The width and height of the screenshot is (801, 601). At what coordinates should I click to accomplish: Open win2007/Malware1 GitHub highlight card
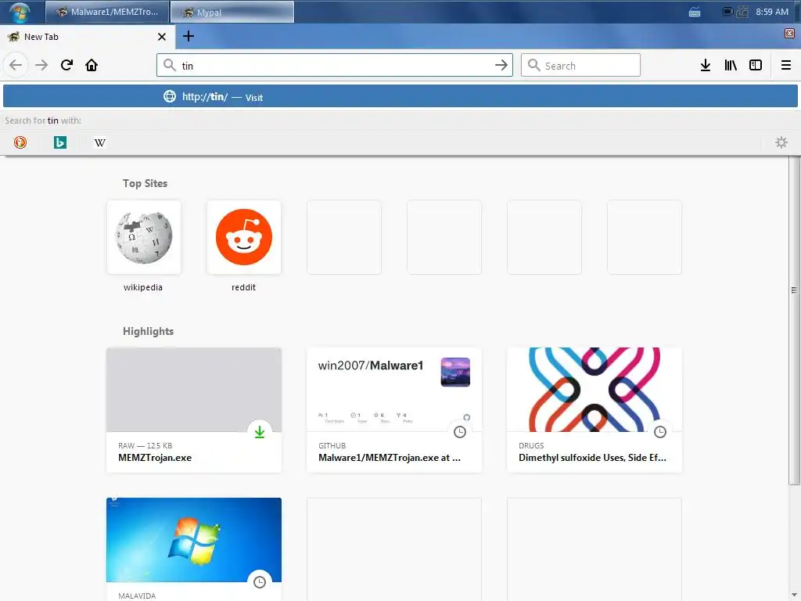coord(394,410)
